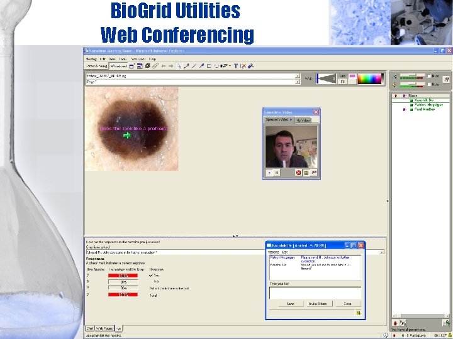Select participant Patrick Megaigan in list
The image size is (453, 339).
point(428,105)
